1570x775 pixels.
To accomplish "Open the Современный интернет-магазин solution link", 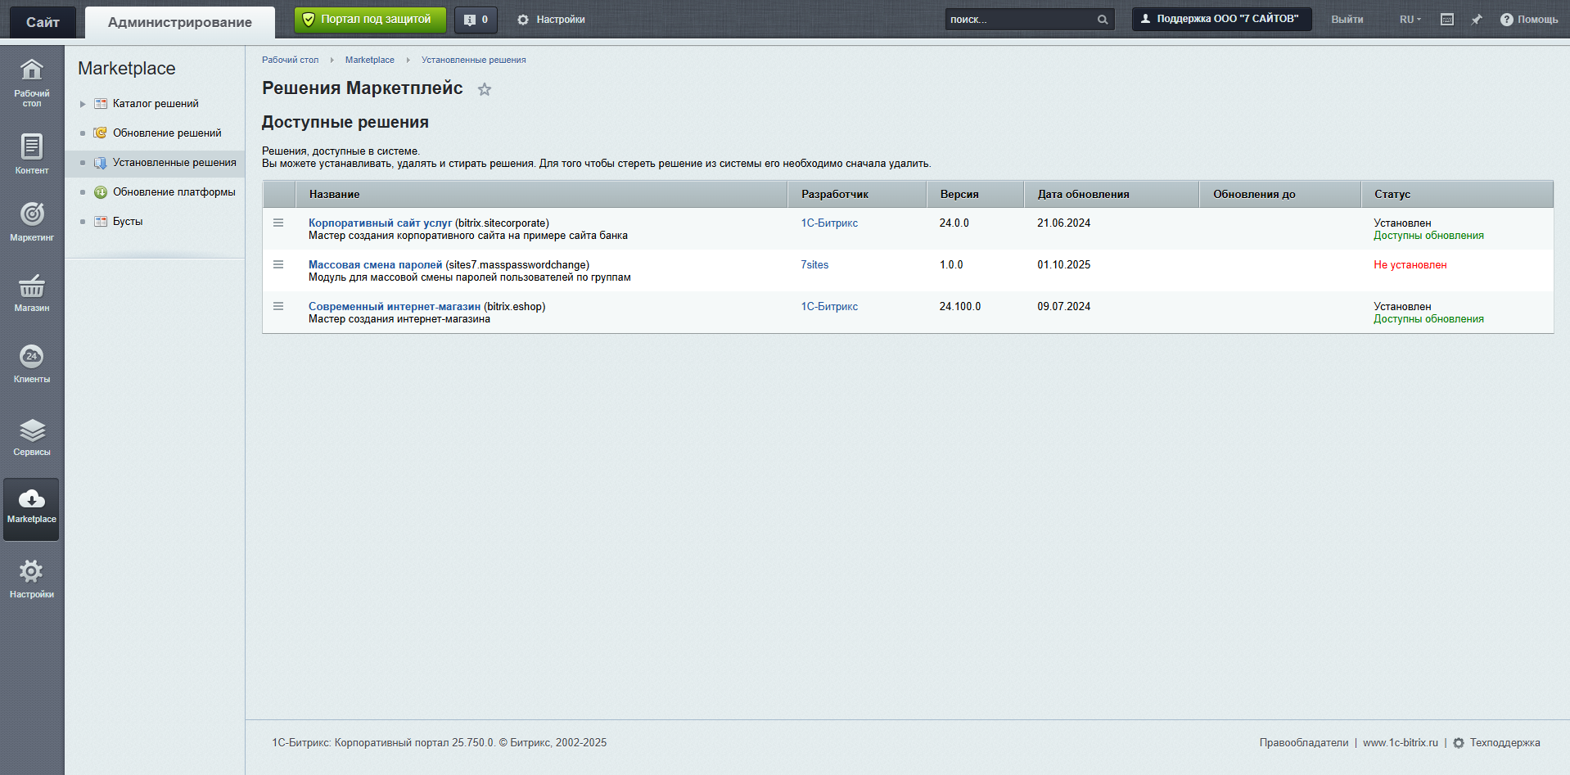I will tap(394, 307).
